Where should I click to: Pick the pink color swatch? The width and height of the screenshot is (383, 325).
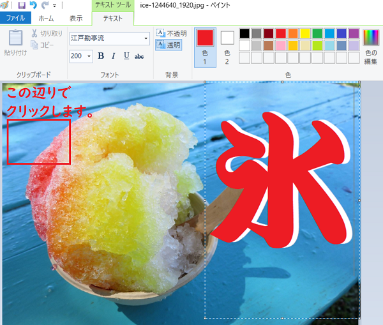(281, 45)
